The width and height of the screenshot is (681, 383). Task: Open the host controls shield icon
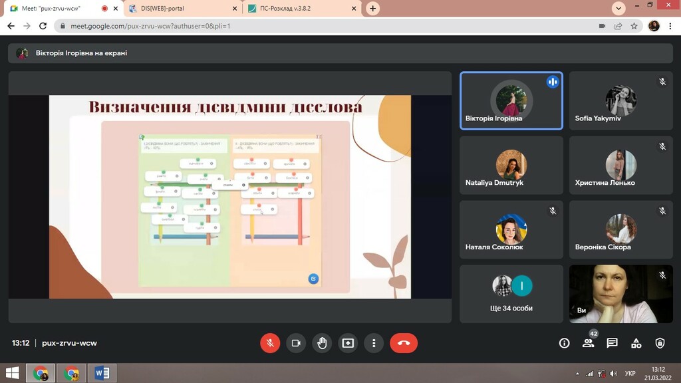[660, 343]
